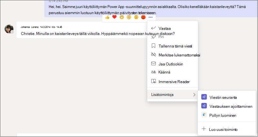Image resolution: width=258 pixels, height=137 pixels.
Task: React with the thumbs up emoji
Action: point(107,17)
